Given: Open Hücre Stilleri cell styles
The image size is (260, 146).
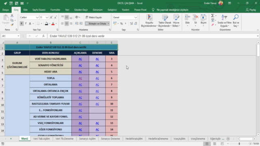Looking at the screenshot, I should click(x=176, y=21).
